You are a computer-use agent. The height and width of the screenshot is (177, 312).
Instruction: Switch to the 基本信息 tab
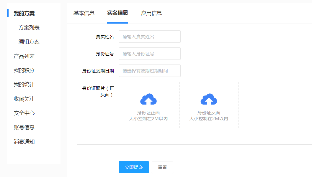[x=84, y=13]
